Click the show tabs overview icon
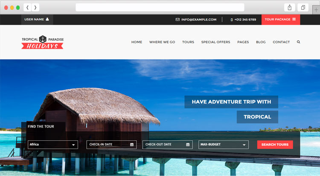Viewport: 320px width, 176px height. click(303, 8)
